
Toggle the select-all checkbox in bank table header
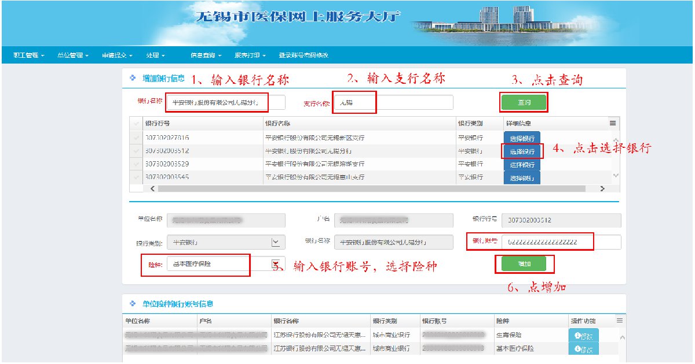(136, 124)
